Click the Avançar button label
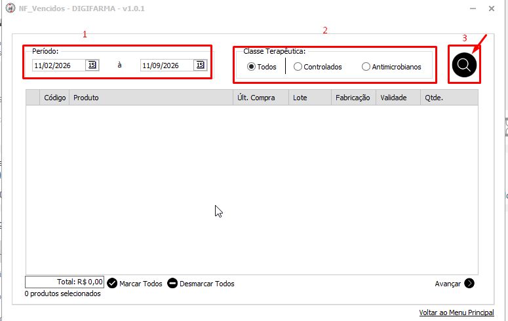This screenshot has height=321, width=508. point(448,284)
